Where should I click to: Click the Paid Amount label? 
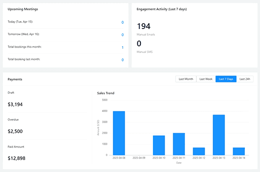(x=16, y=147)
